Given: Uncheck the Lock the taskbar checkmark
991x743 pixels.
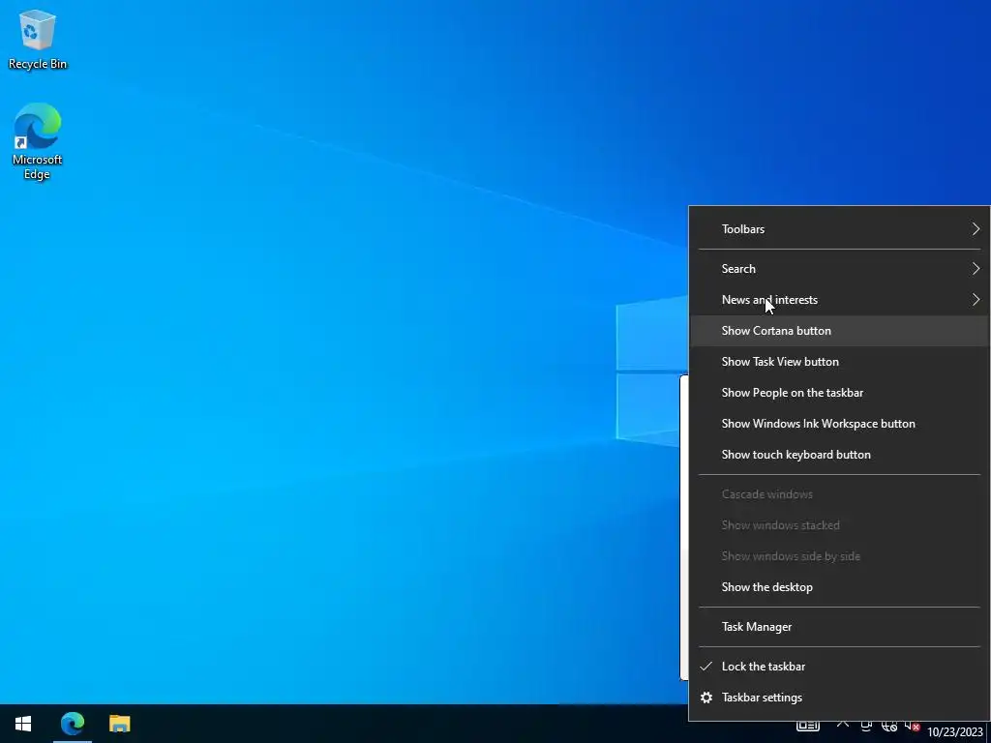Looking at the screenshot, I should (x=706, y=666).
